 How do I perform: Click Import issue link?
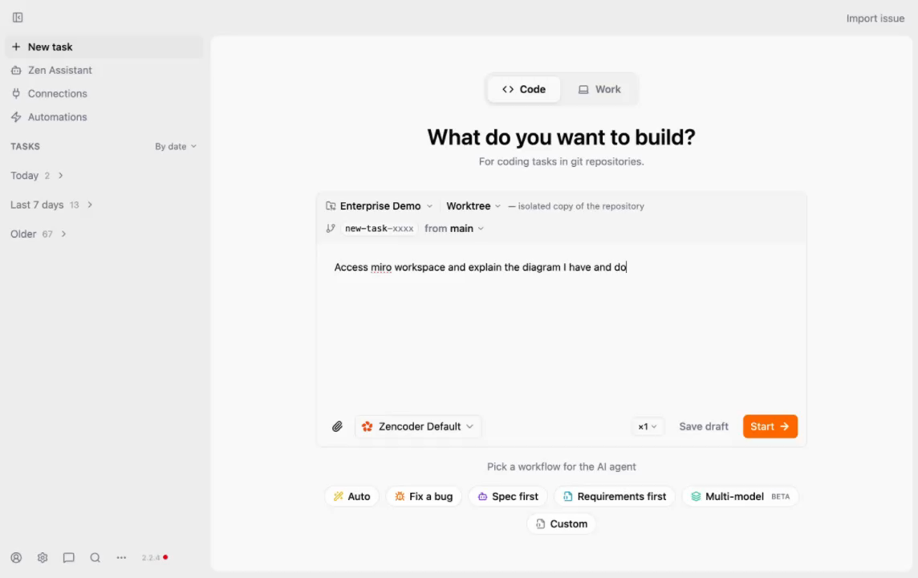pos(875,18)
